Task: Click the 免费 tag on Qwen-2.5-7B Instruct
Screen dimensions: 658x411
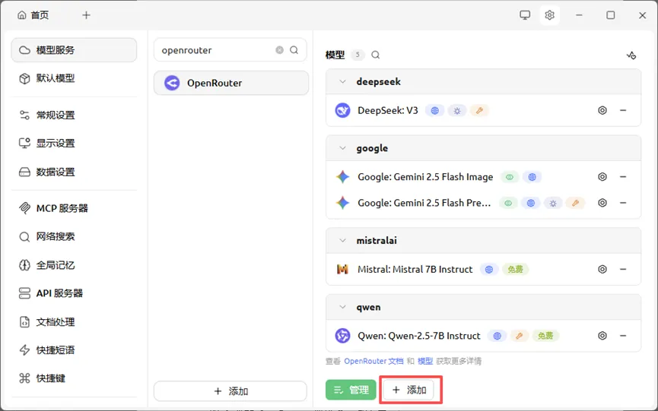Action: coord(545,336)
